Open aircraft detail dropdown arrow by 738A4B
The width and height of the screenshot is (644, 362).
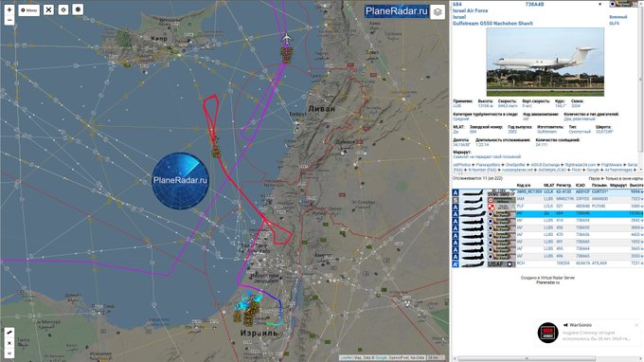point(599,4)
